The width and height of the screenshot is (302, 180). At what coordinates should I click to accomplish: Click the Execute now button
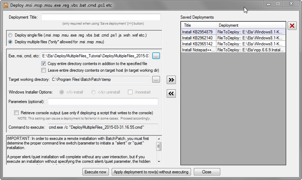coord(95,172)
